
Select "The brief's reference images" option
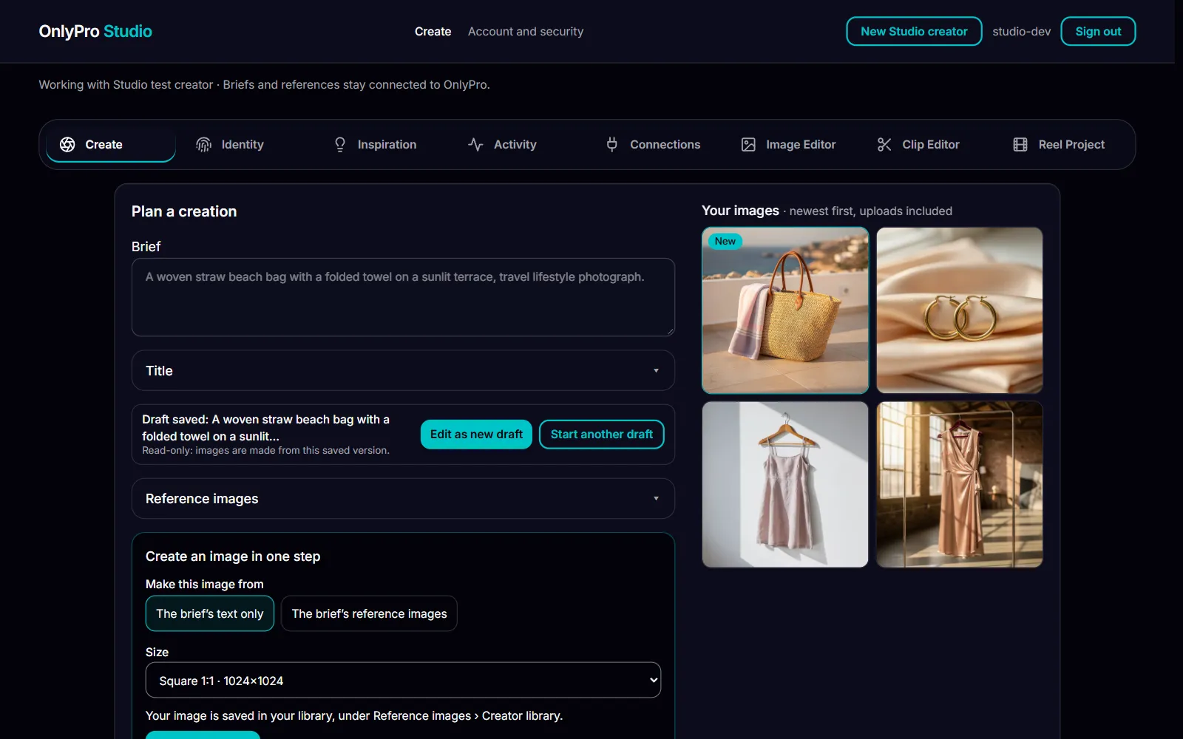coord(369,613)
